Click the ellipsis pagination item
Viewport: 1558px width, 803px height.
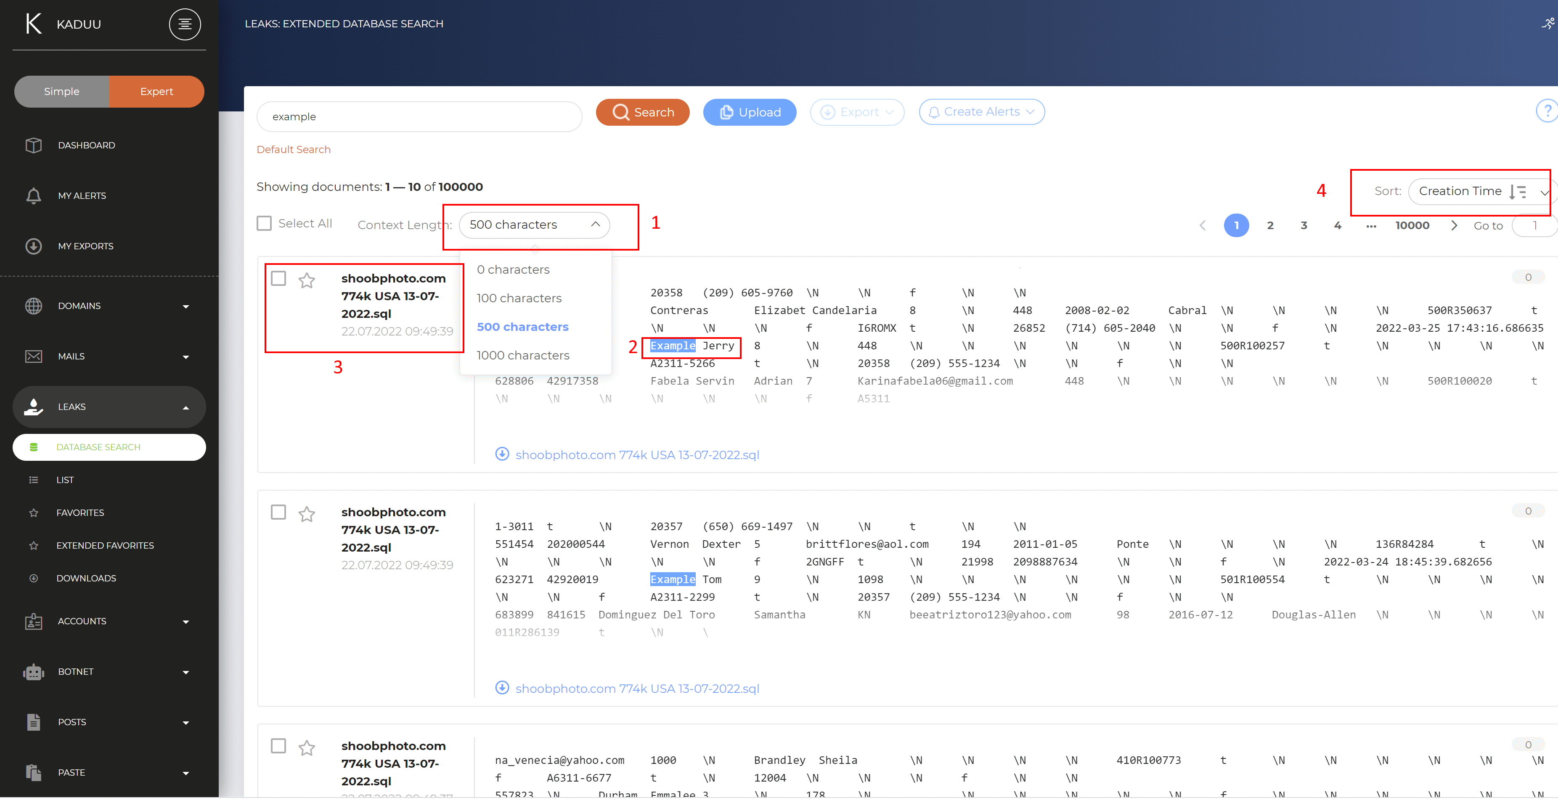(x=1371, y=226)
